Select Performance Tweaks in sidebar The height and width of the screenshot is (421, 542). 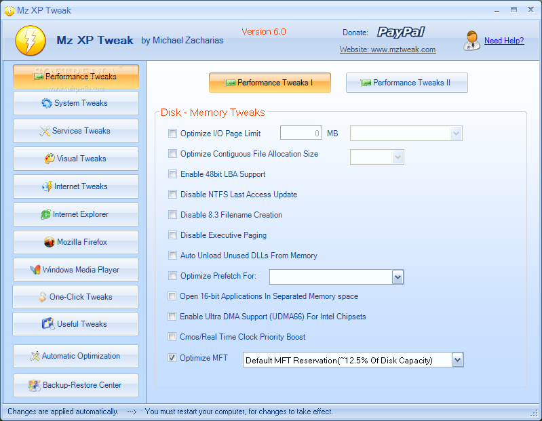coord(76,77)
